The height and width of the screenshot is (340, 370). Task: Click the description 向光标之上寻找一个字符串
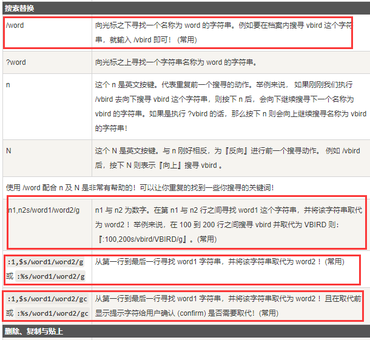pyautogui.click(x=176, y=62)
